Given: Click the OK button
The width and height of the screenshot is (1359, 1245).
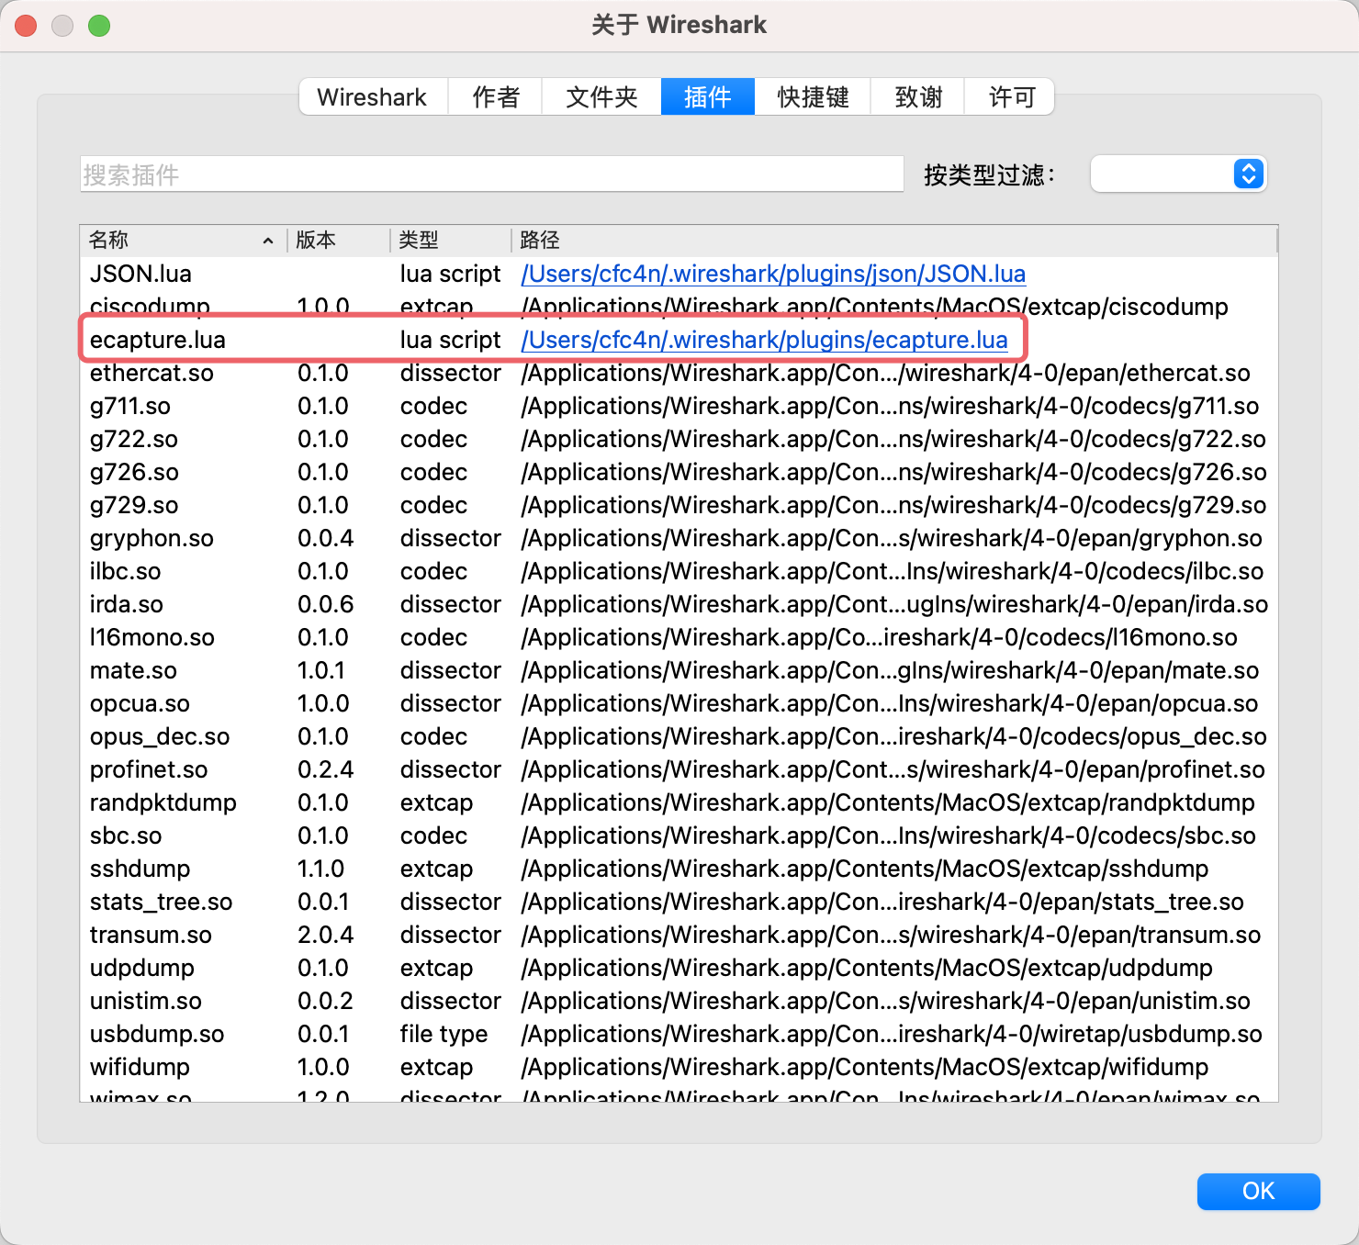Looking at the screenshot, I should pos(1258,1191).
